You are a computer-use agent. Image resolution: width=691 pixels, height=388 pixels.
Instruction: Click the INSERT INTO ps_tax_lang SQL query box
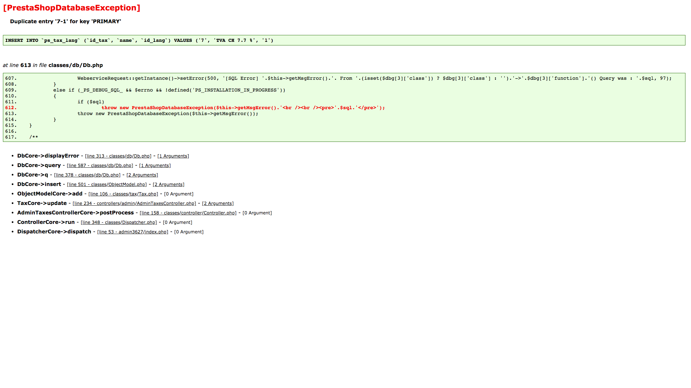139,41
